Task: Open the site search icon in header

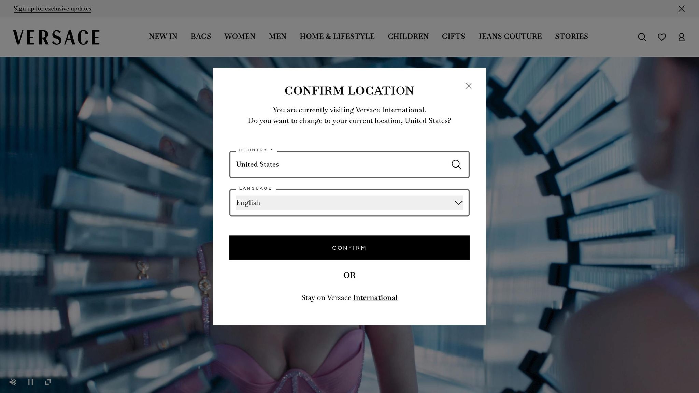Action: 642,37
